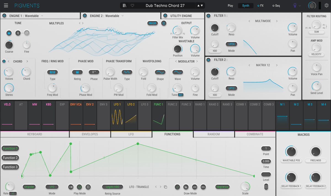The width and height of the screenshot is (331, 196).
Task: Click the Q quantize button under Tune
Action: (18, 33)
